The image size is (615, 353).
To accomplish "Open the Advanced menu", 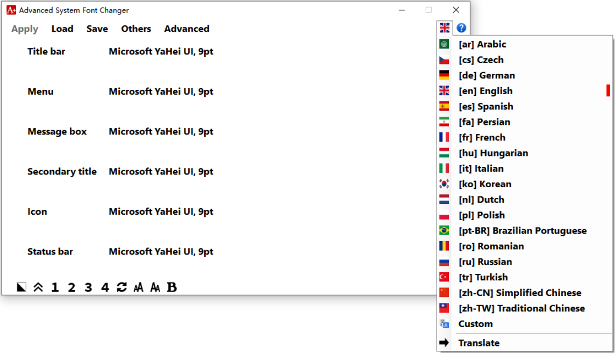I will pos(187,29).
